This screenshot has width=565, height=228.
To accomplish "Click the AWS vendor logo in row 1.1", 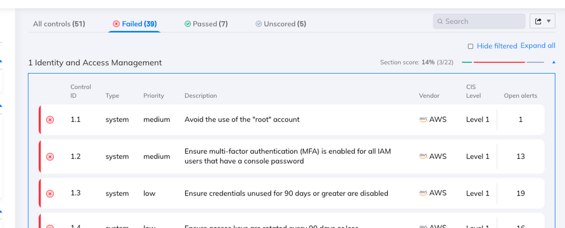I will (423, 119).
